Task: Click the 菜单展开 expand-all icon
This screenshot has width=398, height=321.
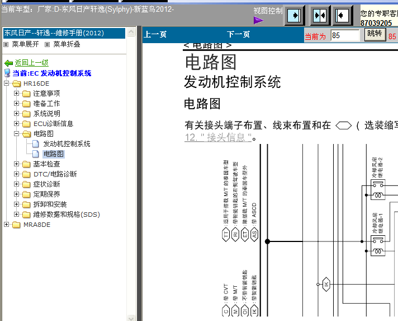Action: 6,44
